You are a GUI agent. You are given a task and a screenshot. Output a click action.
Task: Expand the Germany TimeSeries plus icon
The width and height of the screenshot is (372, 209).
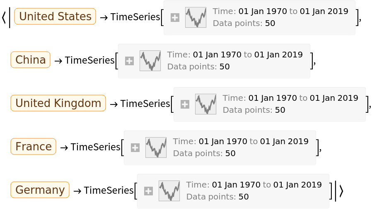(x=148, y=191)
